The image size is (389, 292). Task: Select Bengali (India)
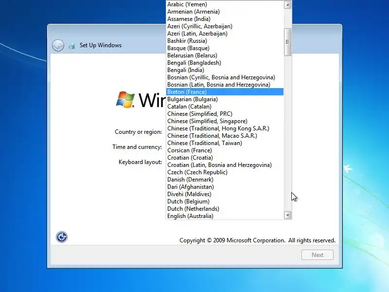(225, 70)
